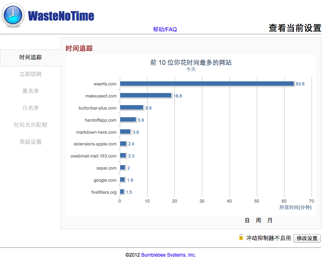Click the 2.4 value label
The image size is (322, 257).
(131, 144)
